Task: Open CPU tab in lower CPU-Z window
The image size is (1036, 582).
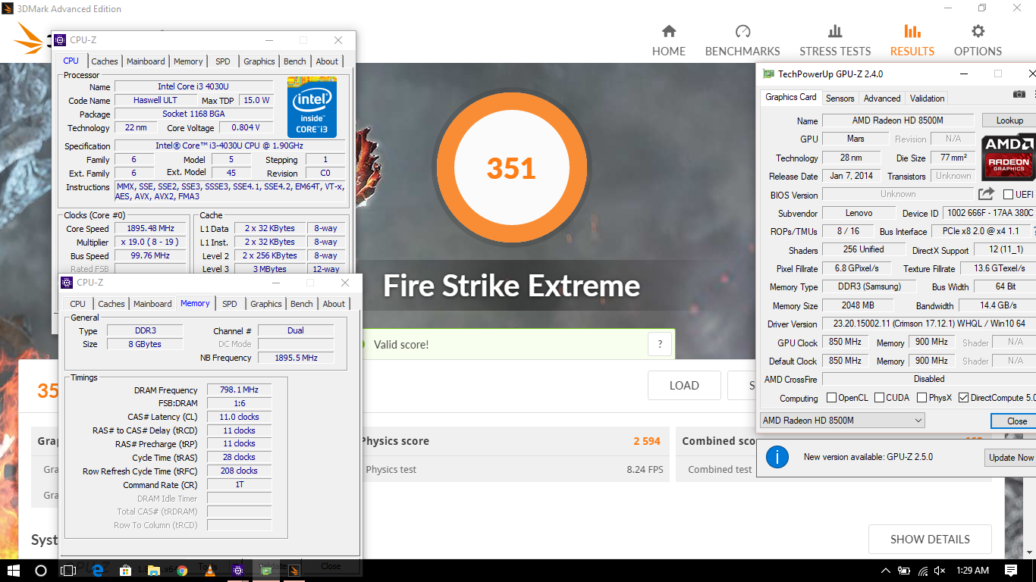Action: pyautogui.click(x=77, y=304)
